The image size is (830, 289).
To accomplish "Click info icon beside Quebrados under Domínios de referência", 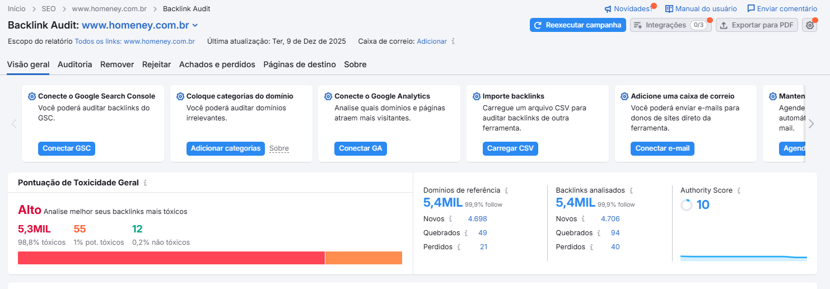I will click(x=466, y=233).
